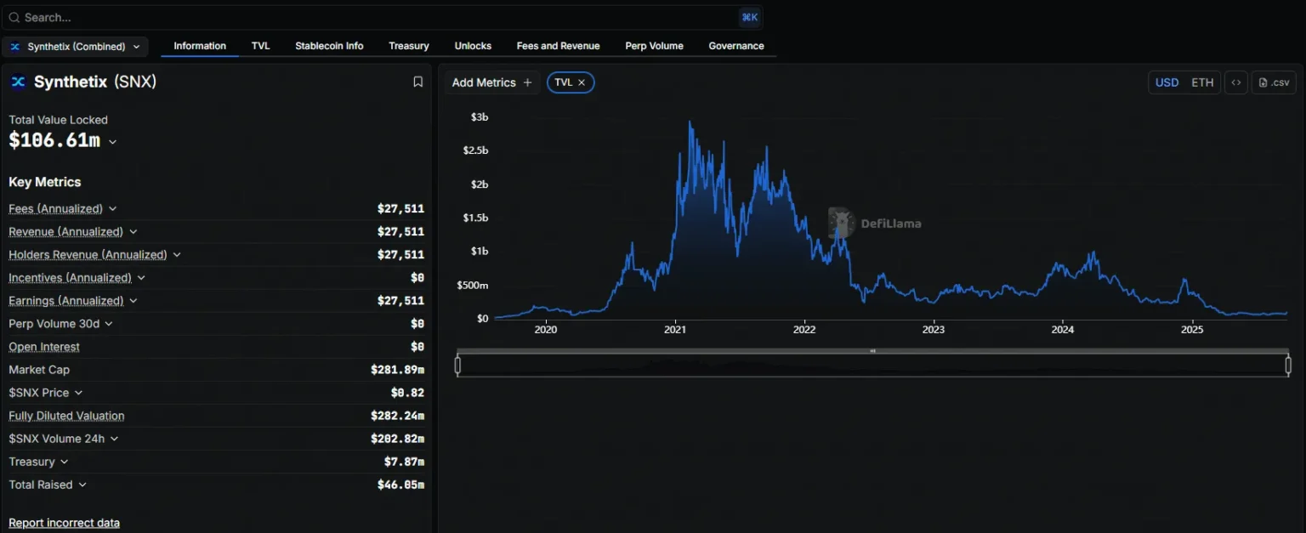Remove the TVL metric chip via its X

(x=582, y=82)
